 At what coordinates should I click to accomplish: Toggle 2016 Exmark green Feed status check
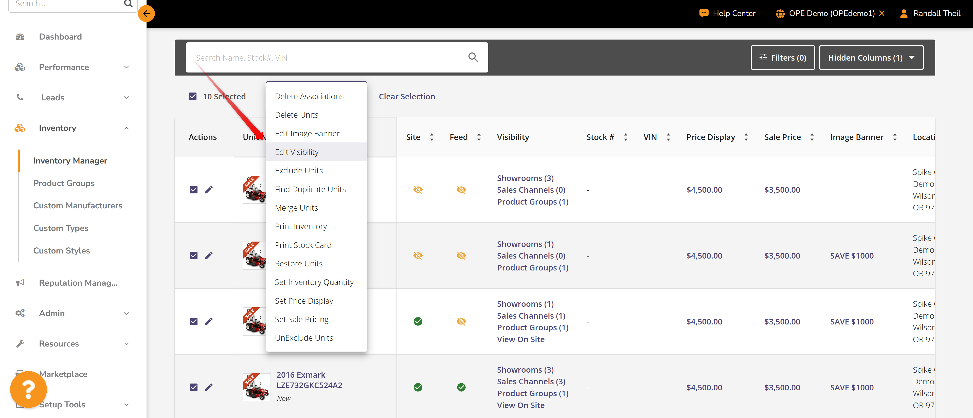coord(461,387)
